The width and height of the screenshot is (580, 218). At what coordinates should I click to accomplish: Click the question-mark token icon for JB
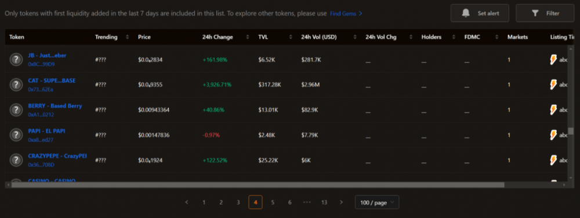click(16, 60)
